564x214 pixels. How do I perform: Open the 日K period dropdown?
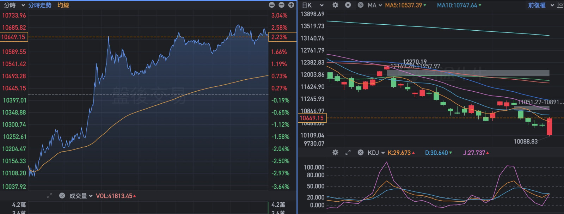[312, 5]
